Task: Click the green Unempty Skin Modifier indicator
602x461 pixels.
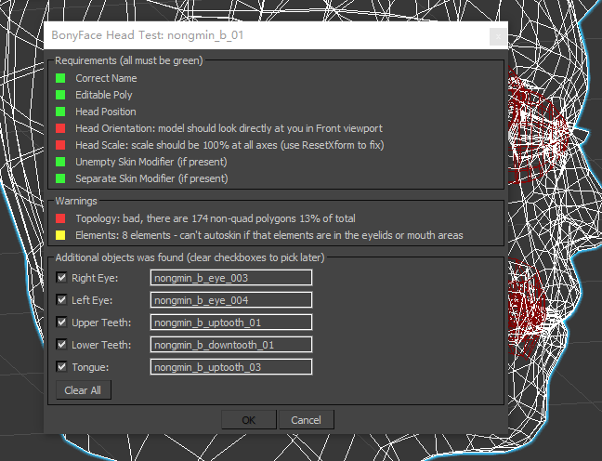Action: coord(60,162)
